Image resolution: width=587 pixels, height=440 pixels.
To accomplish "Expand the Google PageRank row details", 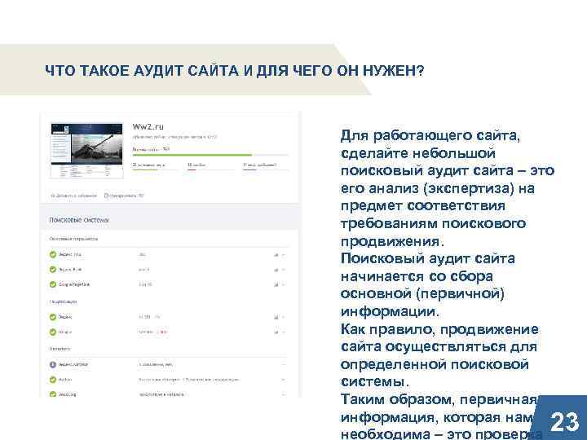I will pyautogui.click(x=284, y=284).
